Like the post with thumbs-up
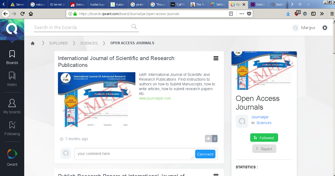Screen dimensions: 335x176 [x=208, y=139]
